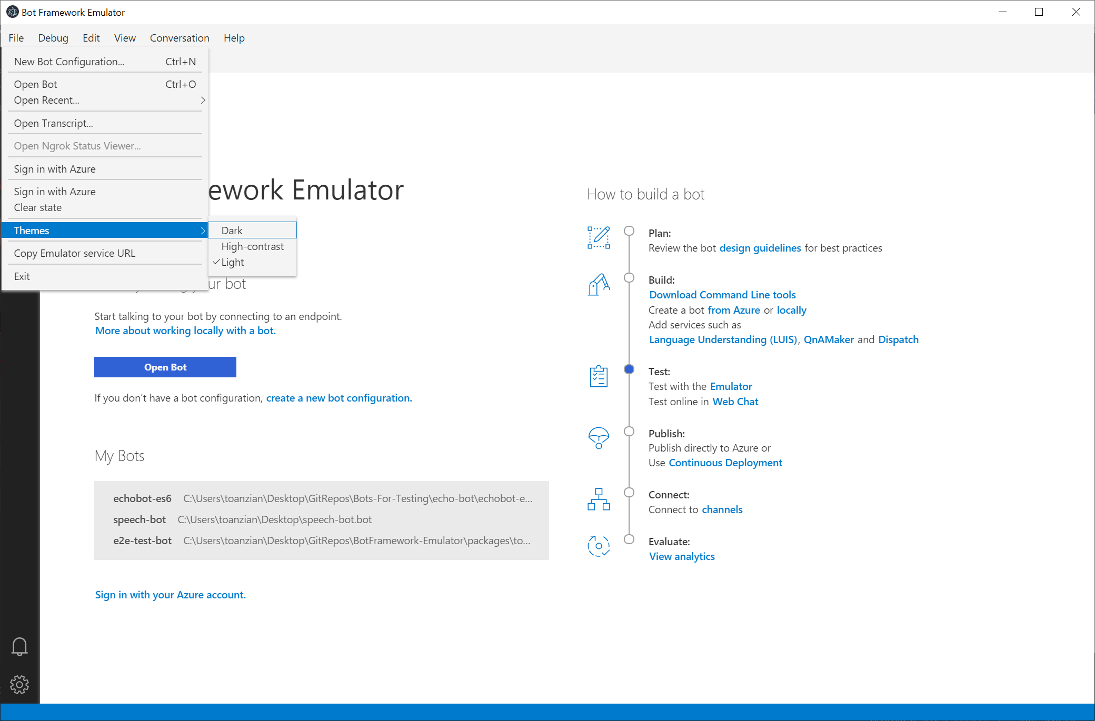Switch to the High-contrast theme
1095x721 pixels.
(253, 246)
